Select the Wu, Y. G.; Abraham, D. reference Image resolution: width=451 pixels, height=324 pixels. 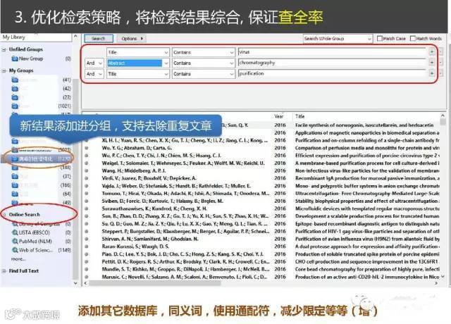pyautogui.click(x=137, y=148)
